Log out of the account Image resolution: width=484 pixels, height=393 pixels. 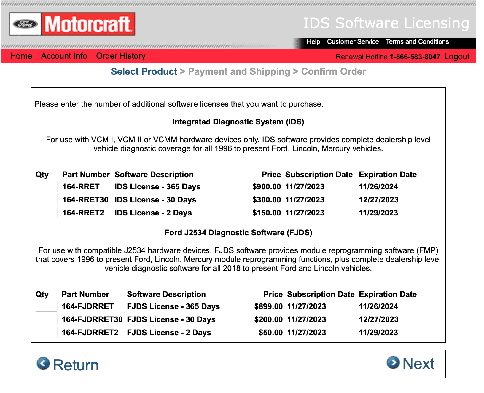tap(457, 57)
